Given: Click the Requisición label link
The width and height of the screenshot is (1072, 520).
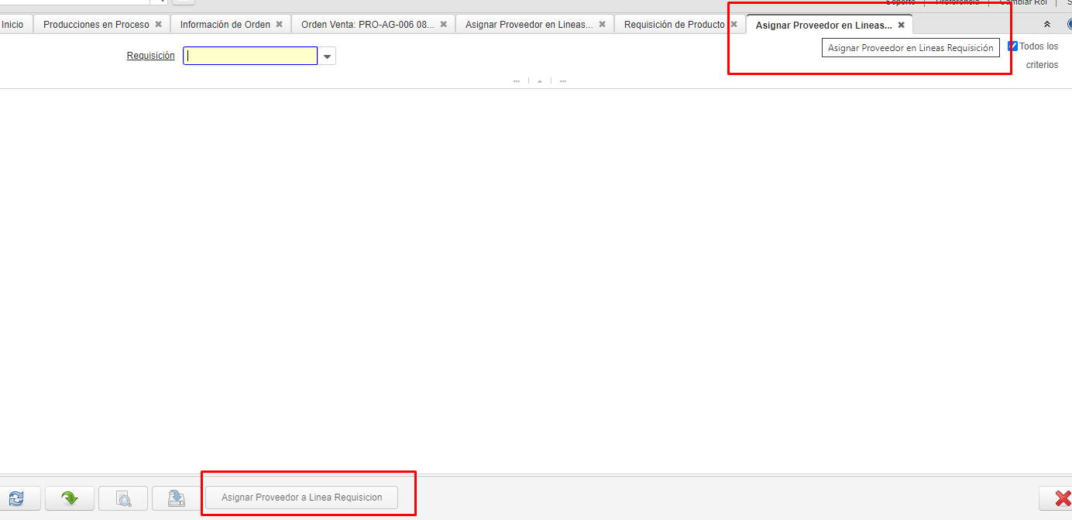Looking at the screenshot, I should pos(150,56).
